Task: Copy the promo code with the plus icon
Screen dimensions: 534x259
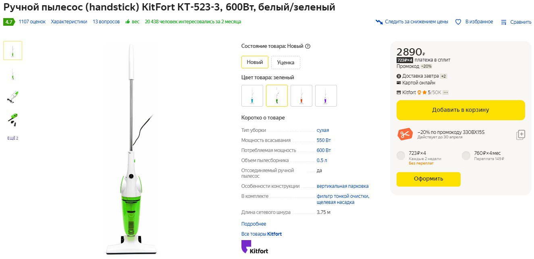Action: (x=521, y=135)
